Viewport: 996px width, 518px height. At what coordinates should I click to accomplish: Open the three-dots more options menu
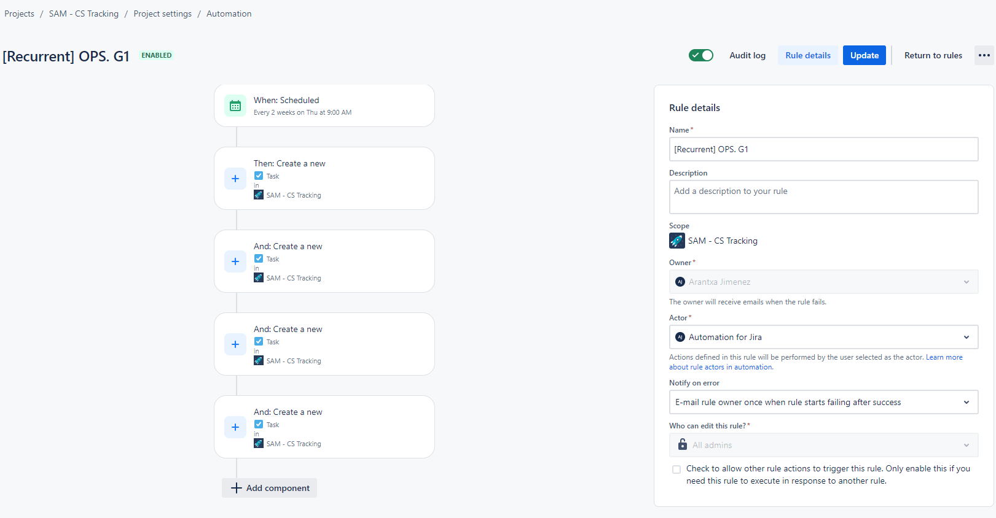coord(984,55)
